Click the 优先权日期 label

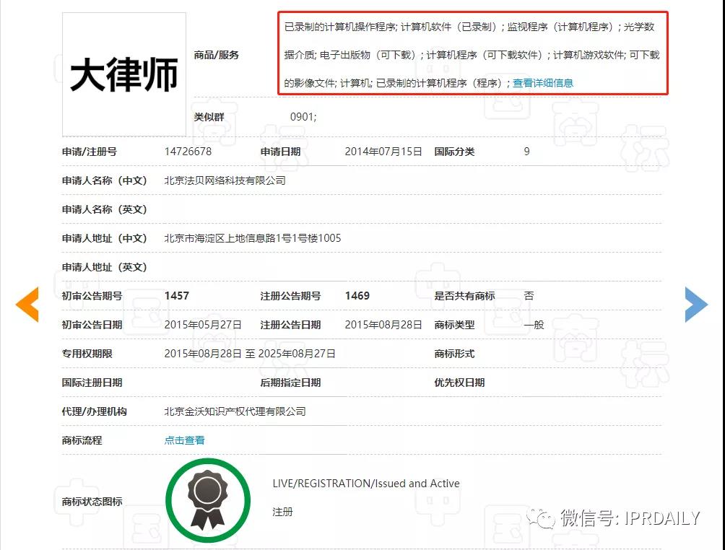tap(459, 383)
